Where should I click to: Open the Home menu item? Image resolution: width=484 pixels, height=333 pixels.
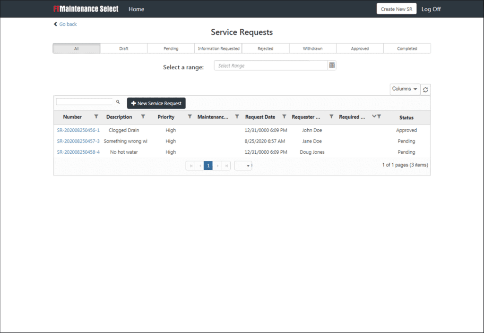(x=136, y=9)
